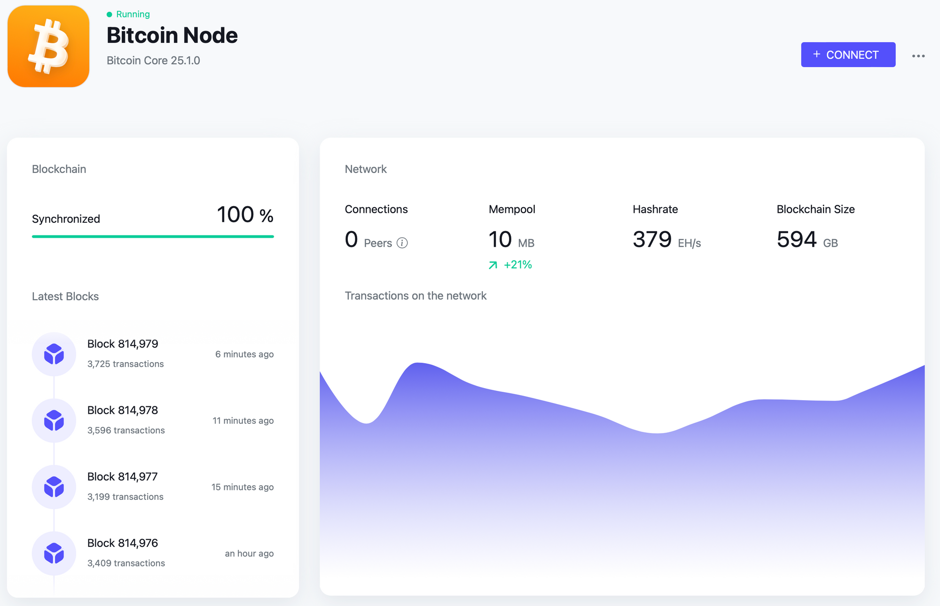Click the Bitcoin app logo icon
The width and height of the screenshot is (940, 606).
48,46
